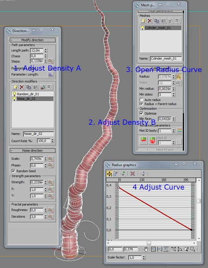Disable the Optimize checkbox
The image size is (208, 268).
(141, 113)
